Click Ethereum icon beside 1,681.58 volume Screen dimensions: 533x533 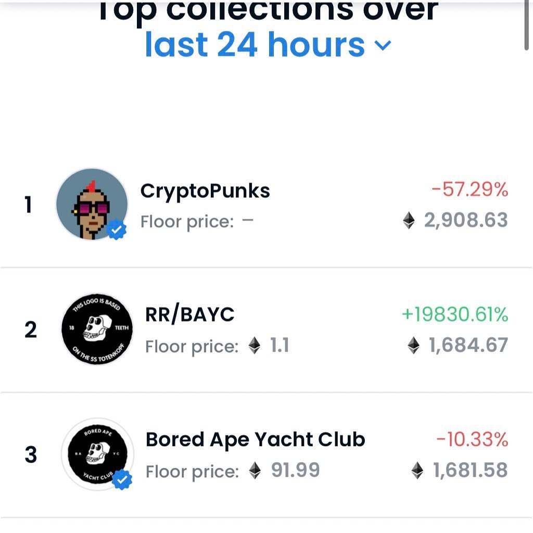(417, 471)
